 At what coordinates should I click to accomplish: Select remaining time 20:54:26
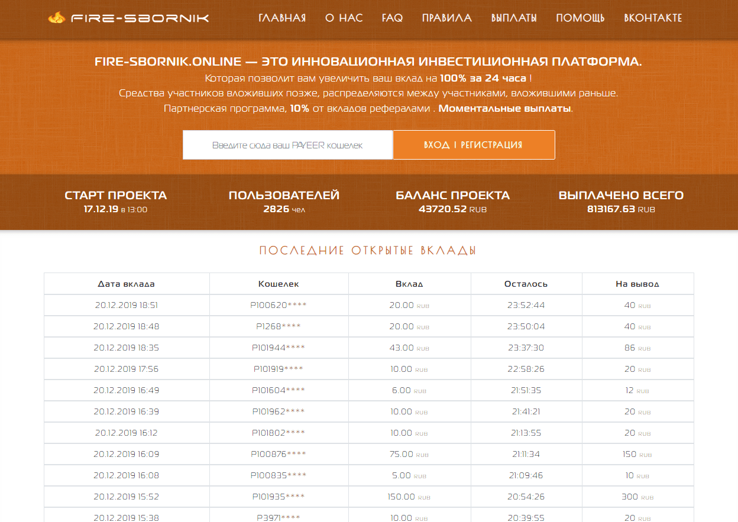click(x=526, y=497)
